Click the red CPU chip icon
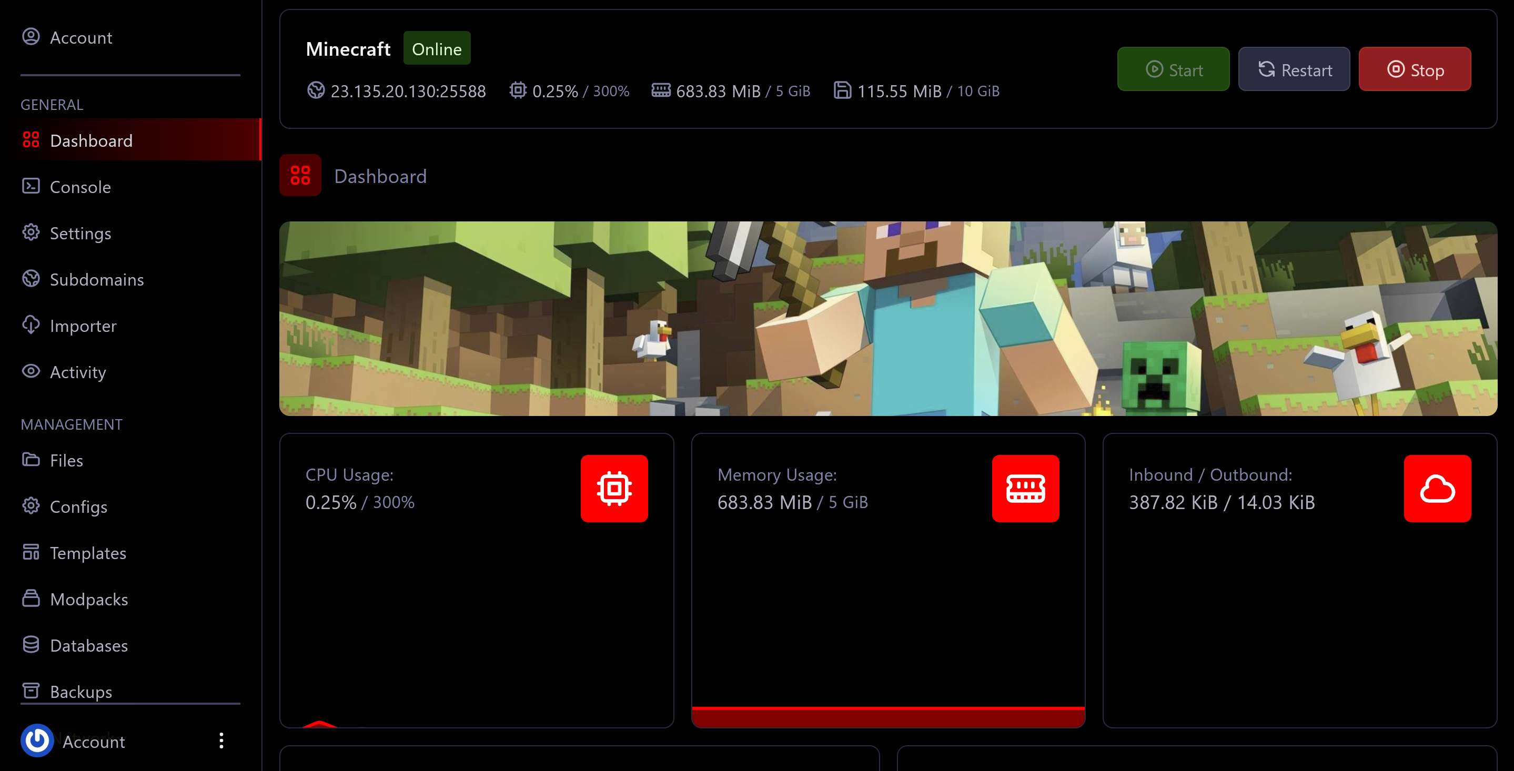This screenshot has width=1514, height=771. [614, 488]
